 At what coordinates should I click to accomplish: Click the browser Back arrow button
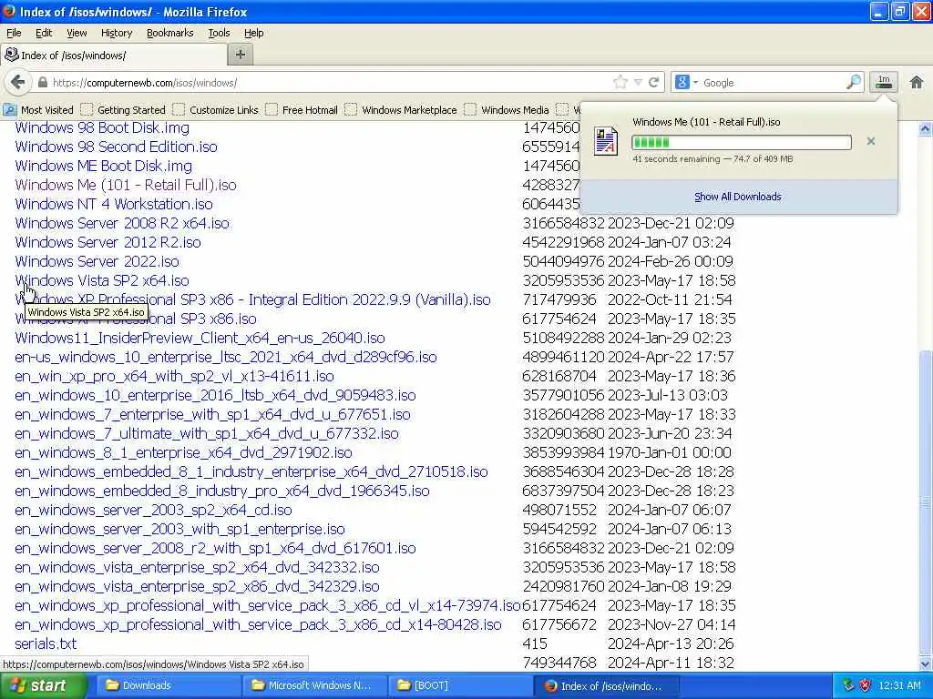[18, 83]
